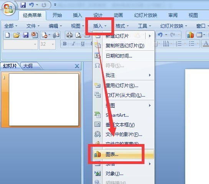Open the font size 32 combo box
Viewport: 209px width, 184px height.
click(x=47, y=44)
